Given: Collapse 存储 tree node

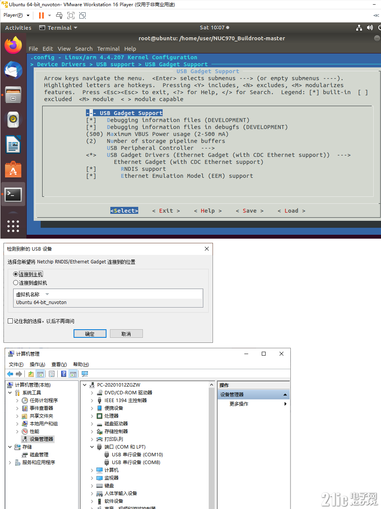Looking at the screenshot, I should coord(10,447).
